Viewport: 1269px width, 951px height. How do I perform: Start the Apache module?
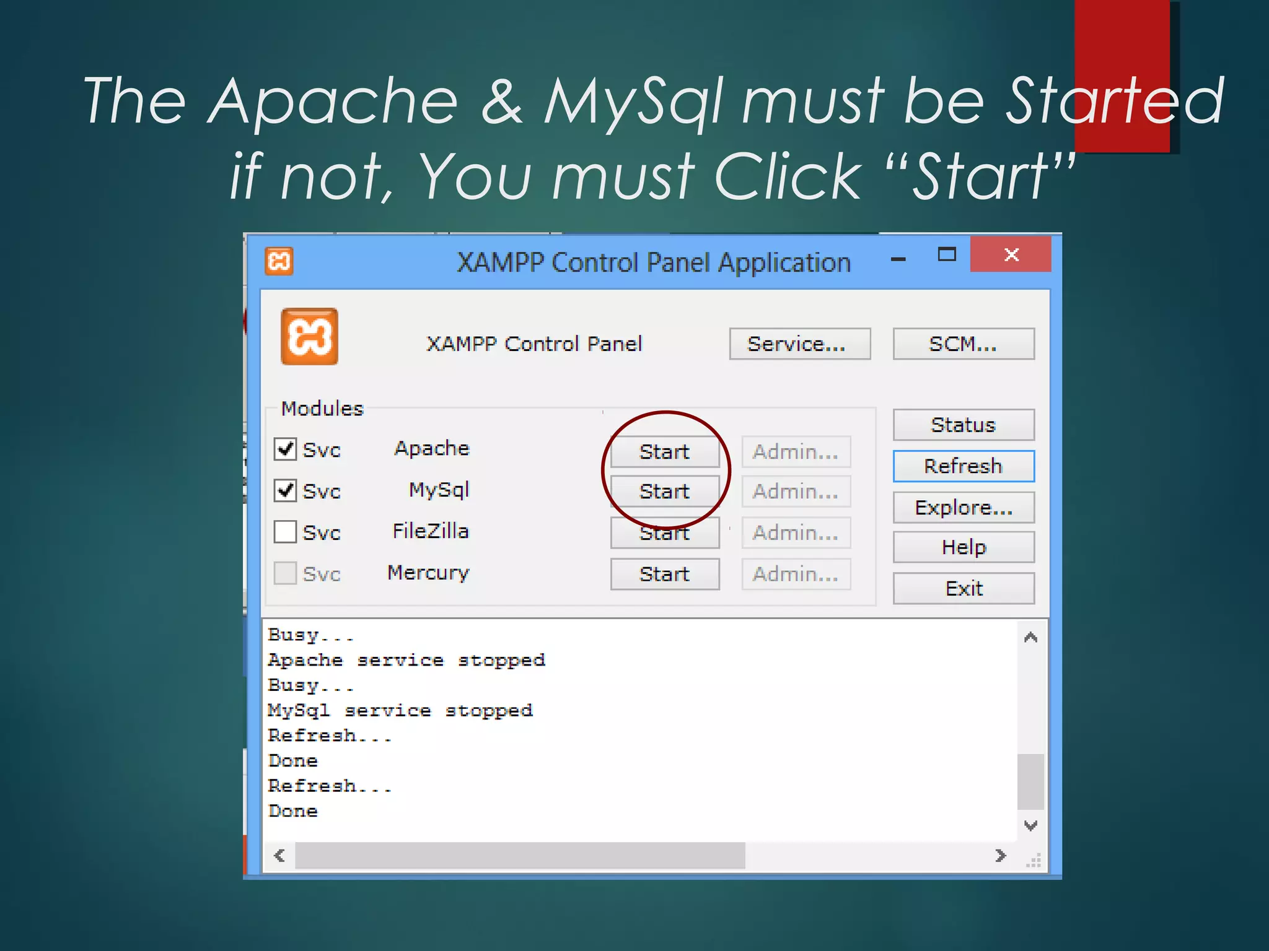click(x=665, y=451)
